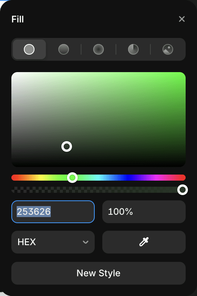
Task: Close the Fill panel
Action: click(x=182, y=19)
